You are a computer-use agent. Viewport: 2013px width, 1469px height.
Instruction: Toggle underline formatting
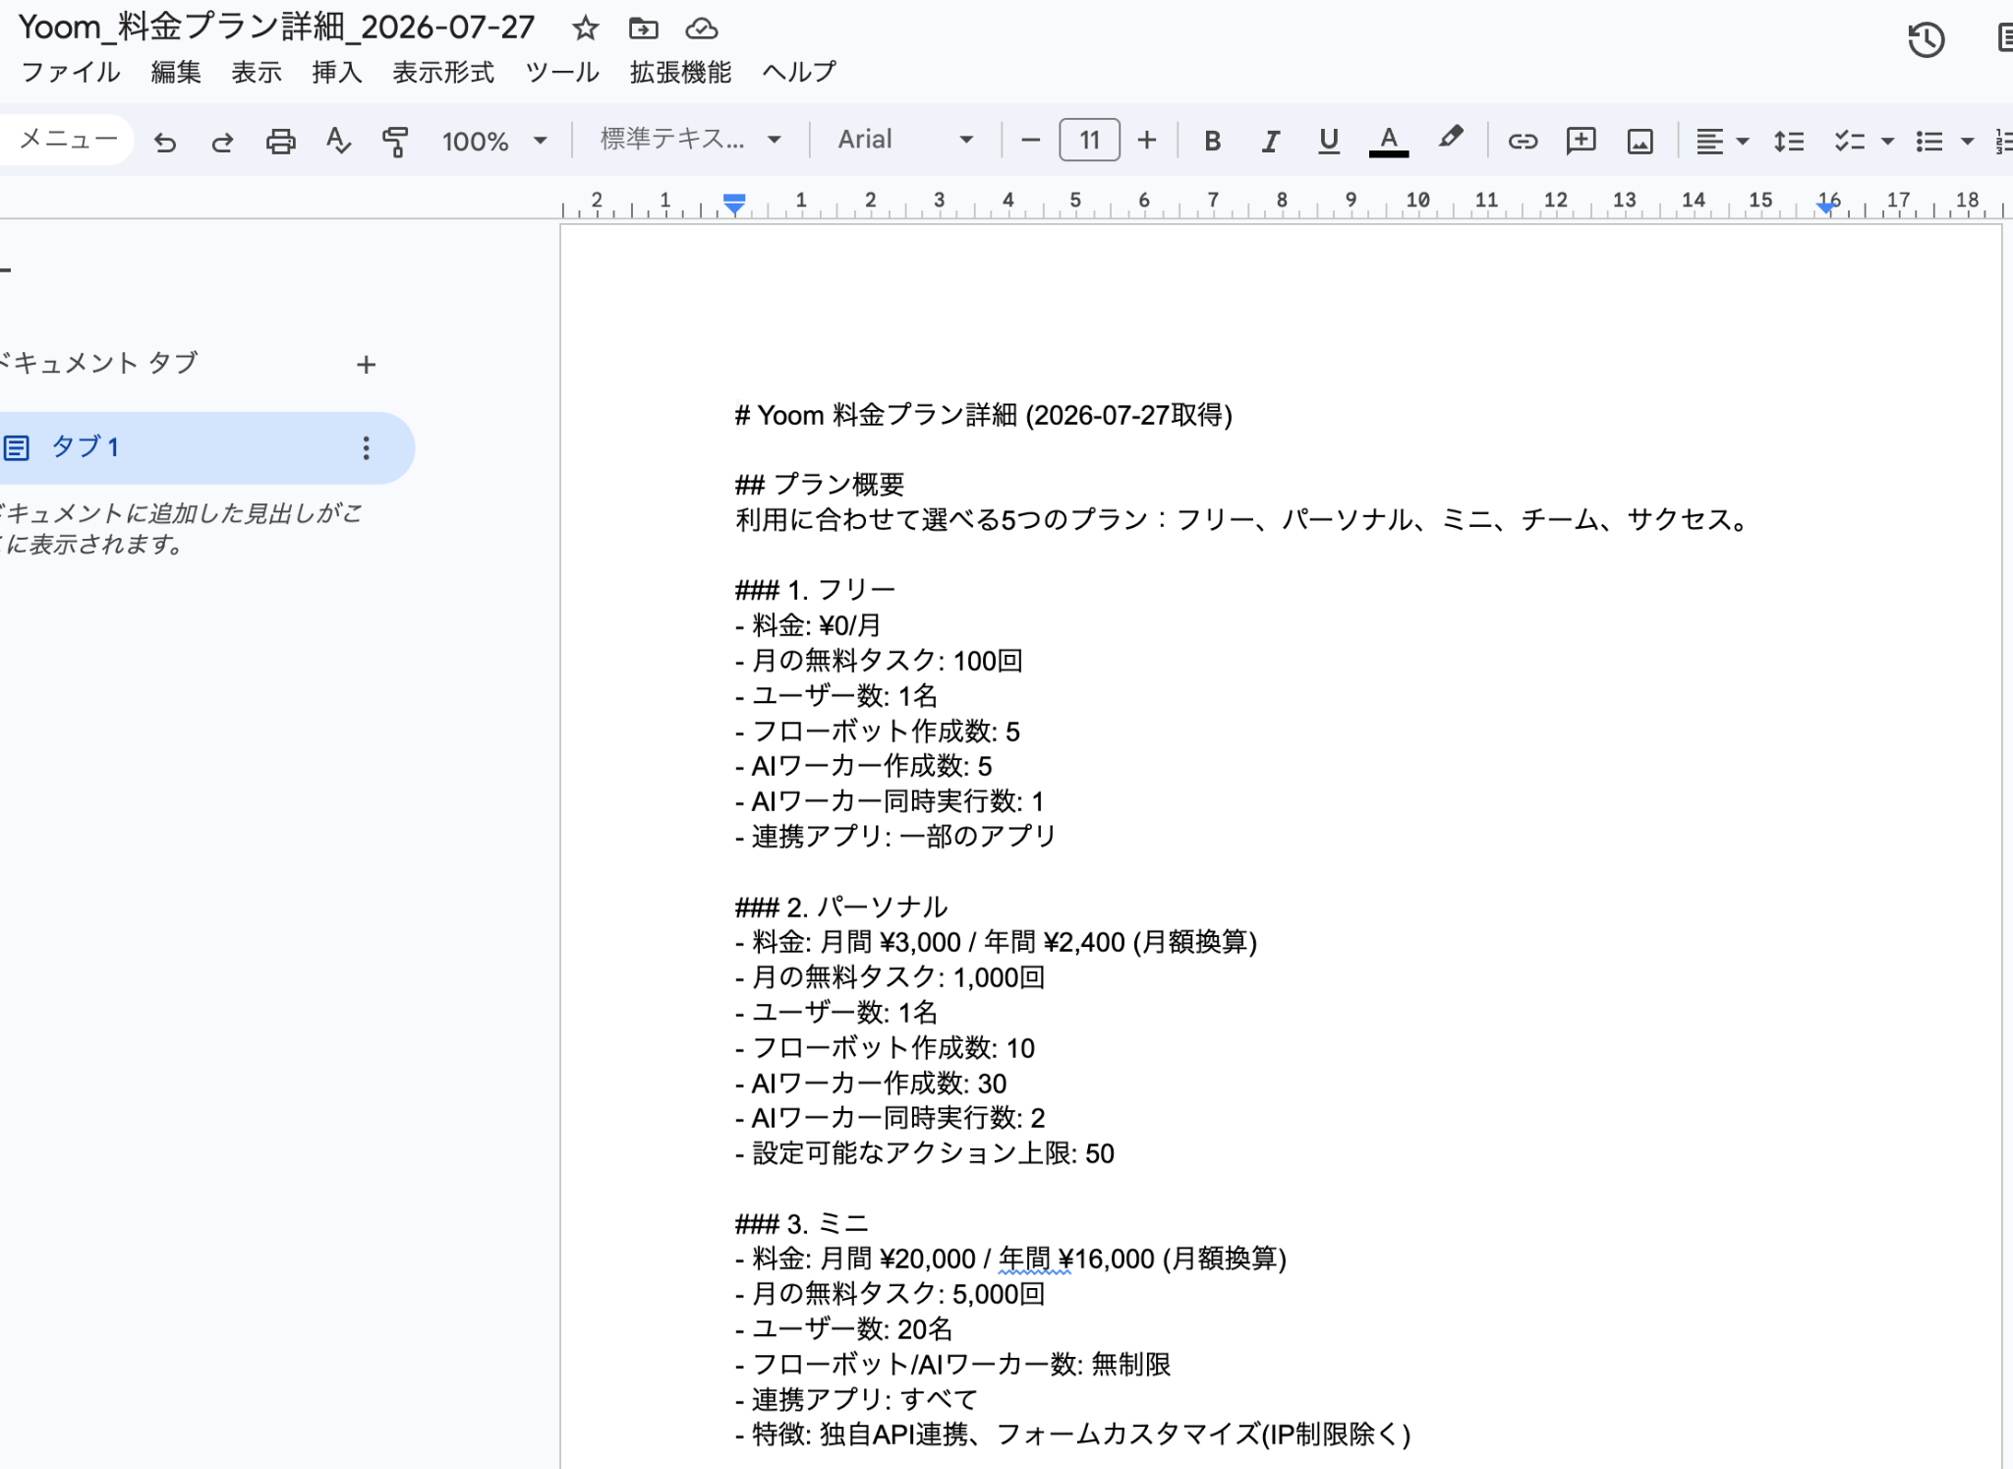1329,142
